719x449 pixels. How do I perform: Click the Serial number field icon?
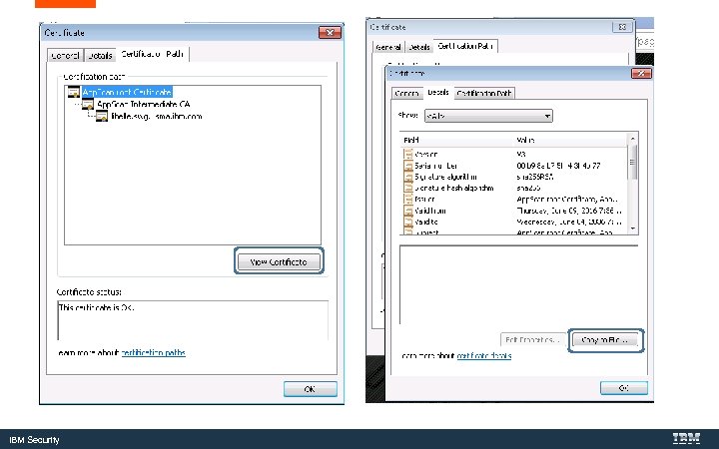(408, 166)
